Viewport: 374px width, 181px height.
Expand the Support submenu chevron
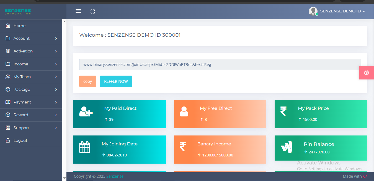pos(56,128)
